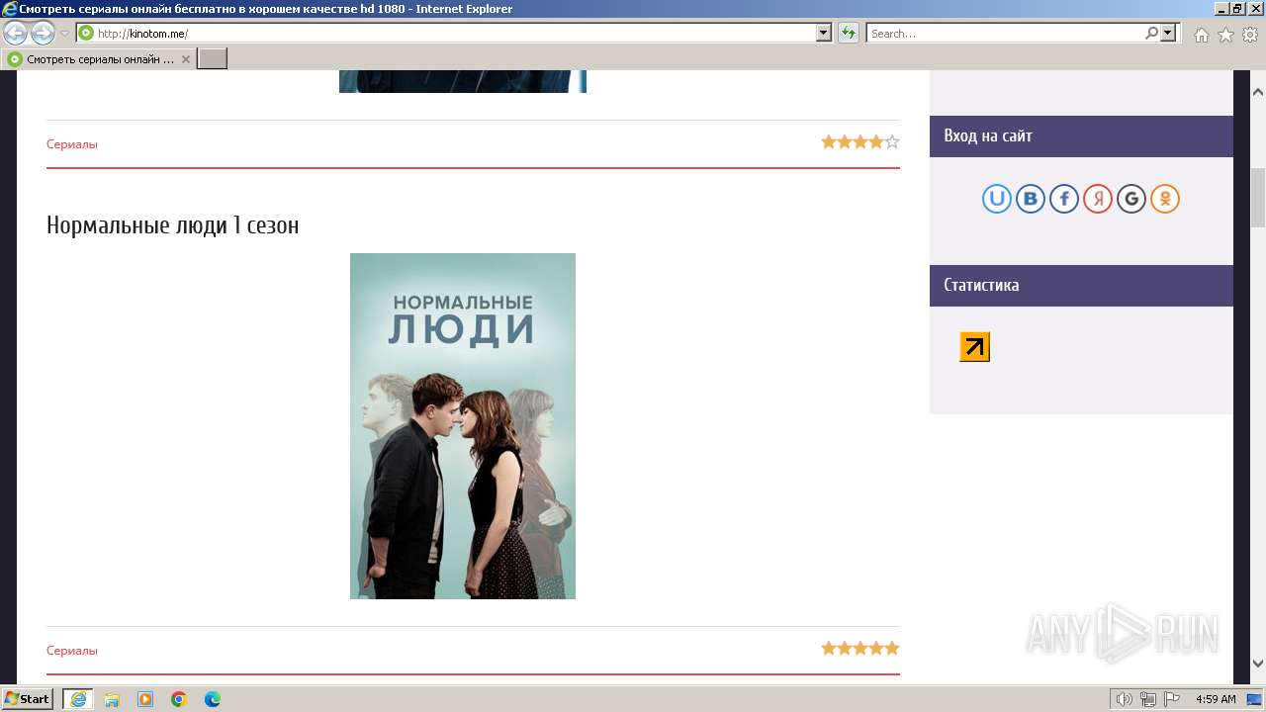Image resolution: width=1266 pixels, height=712 pixels.
Task: Select the "Смотреть сериалы онлайн" tab
Action: coord(99,59)
